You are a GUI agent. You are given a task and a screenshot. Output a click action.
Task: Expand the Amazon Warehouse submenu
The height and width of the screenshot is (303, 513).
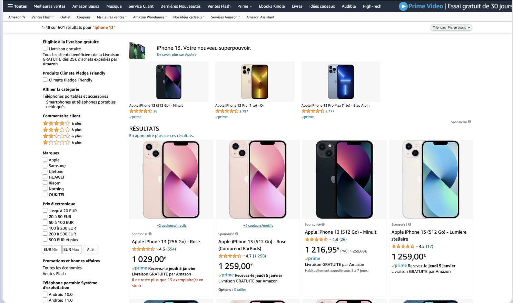[150, 17]
